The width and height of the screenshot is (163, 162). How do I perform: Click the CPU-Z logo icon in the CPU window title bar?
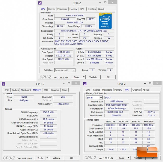pos(40,3)
